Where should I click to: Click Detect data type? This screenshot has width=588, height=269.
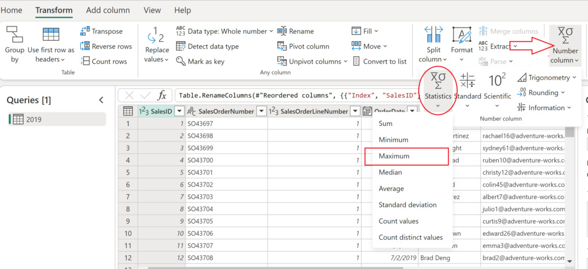207,46
